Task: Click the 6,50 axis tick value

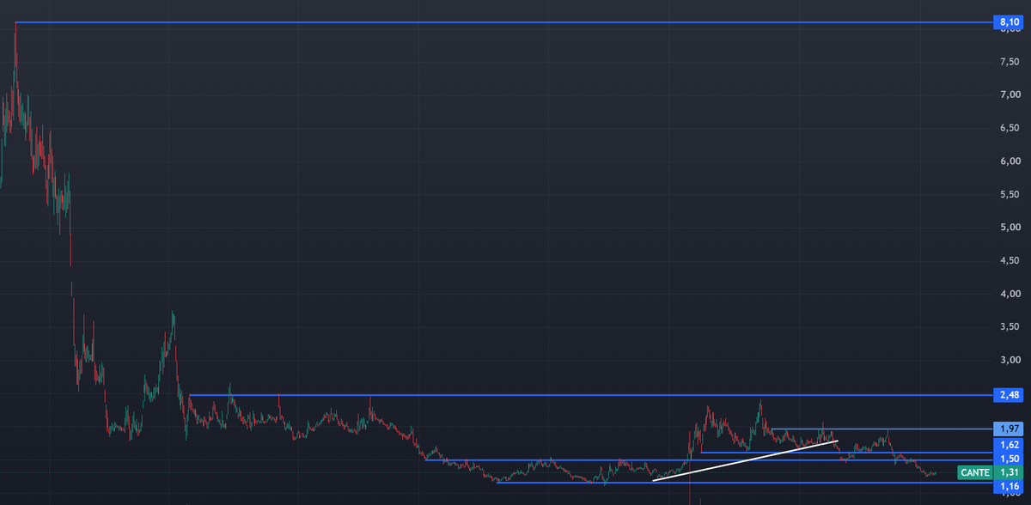Action: click(1010, 128)
